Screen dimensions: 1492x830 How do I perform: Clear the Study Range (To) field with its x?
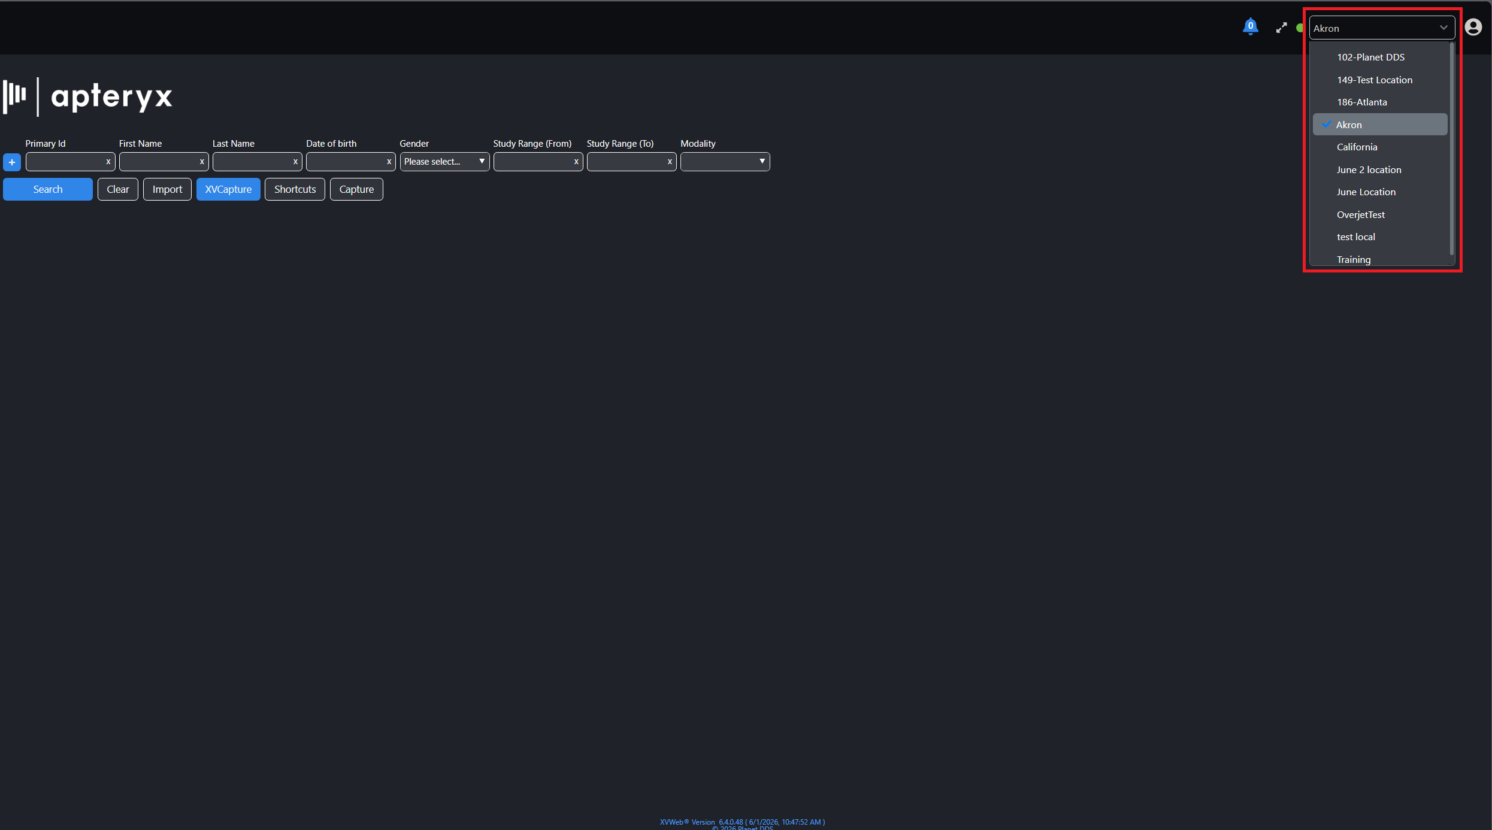pos(670,162)
